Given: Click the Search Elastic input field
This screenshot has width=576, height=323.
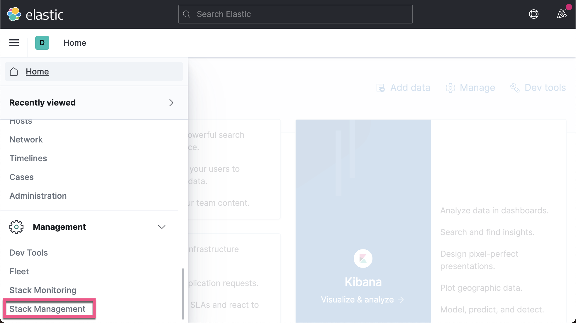Looking at the screenshot, I should [x=295, y=14].
